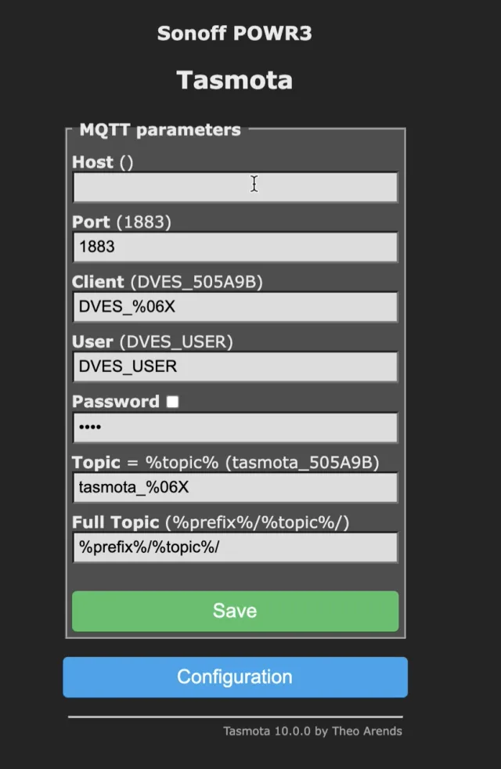The image size is (501, 769).
Task: Click the bold Host label
Action: tap(92, 162)
